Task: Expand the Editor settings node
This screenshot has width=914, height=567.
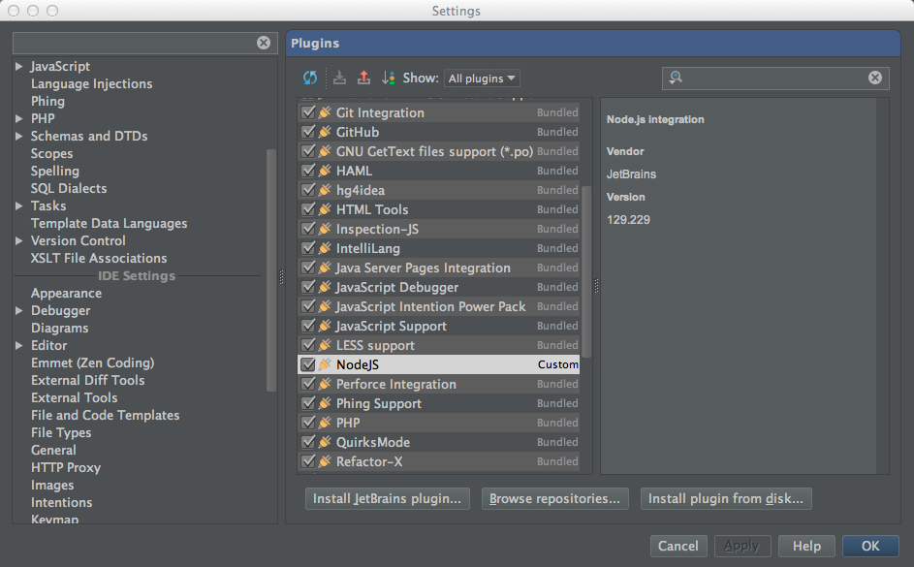Action: 18,346
